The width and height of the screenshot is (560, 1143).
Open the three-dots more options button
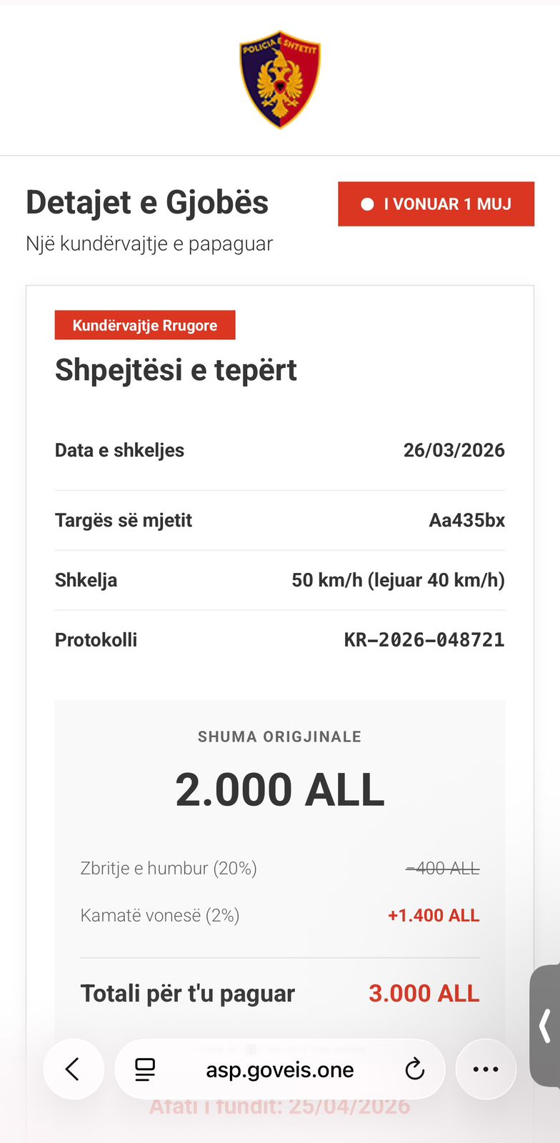click(x=486, y=1069)
